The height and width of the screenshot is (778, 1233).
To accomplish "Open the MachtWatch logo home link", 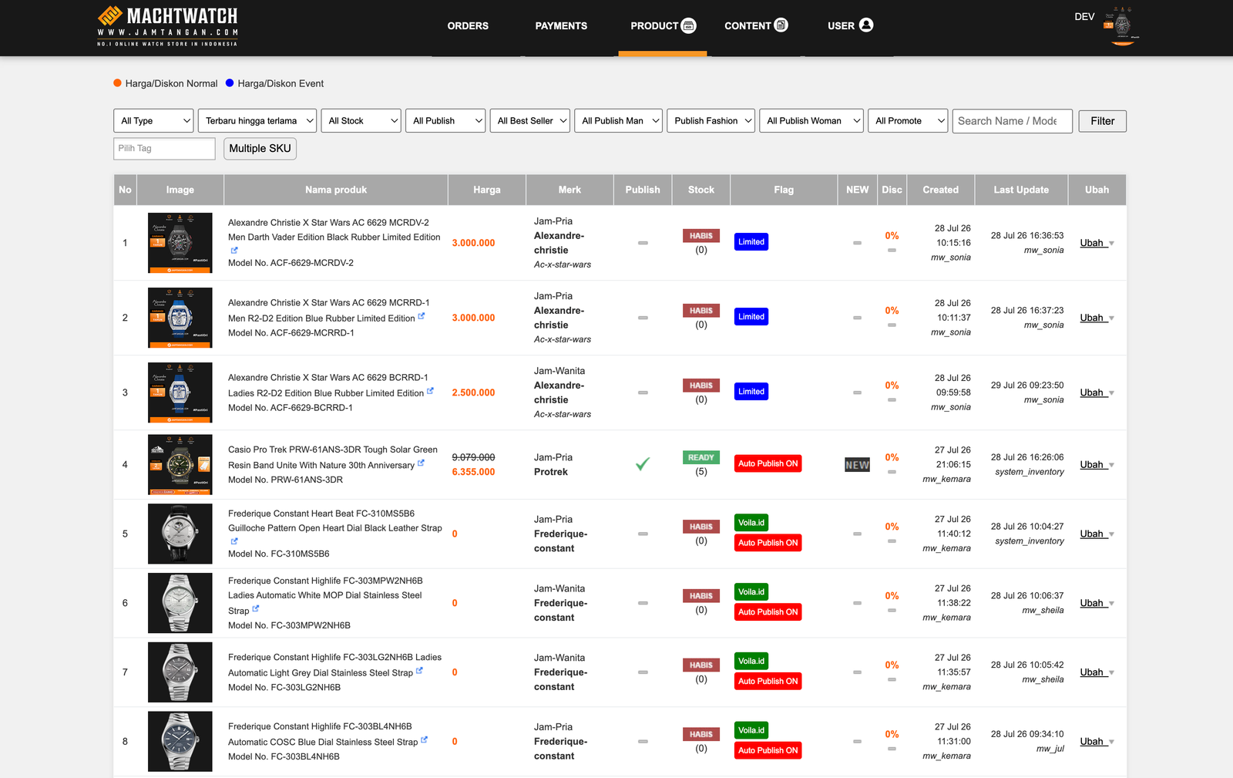I will 167,26.
